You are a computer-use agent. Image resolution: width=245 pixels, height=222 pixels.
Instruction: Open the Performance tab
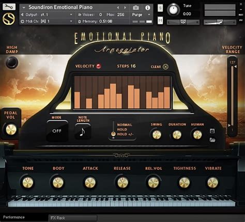pos(14,217)
